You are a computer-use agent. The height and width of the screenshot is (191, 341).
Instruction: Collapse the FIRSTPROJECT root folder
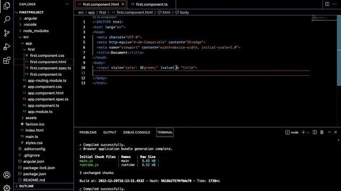point(31,12)
